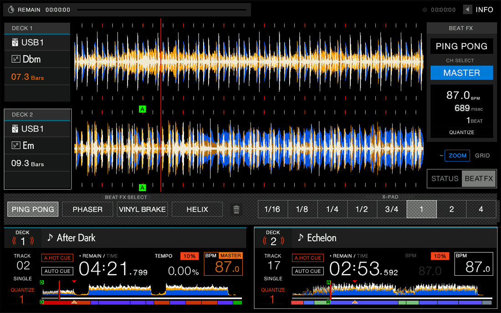Click the top REMAIN progress bar
Screen dimensions: 501x313
click(162, 10)
